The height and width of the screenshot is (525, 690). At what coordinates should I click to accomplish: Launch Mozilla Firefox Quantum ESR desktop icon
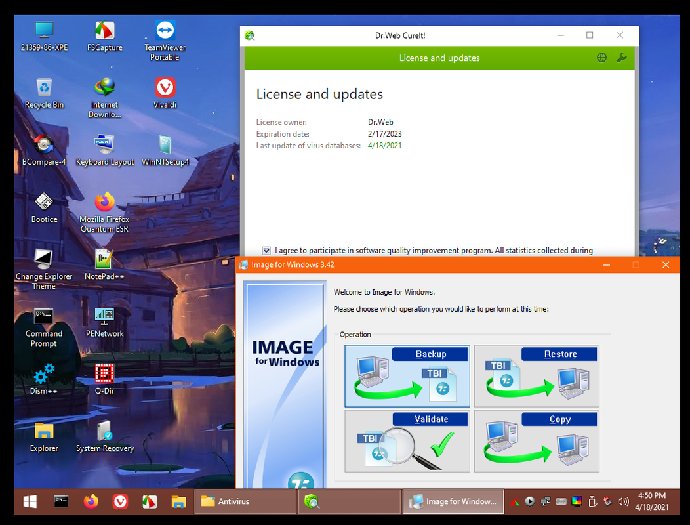pos(105,212)
